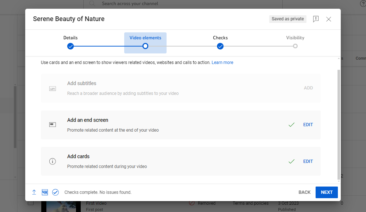Edit the video cards
Viewport: 366px width, 212px height.
tap(308, 161)
